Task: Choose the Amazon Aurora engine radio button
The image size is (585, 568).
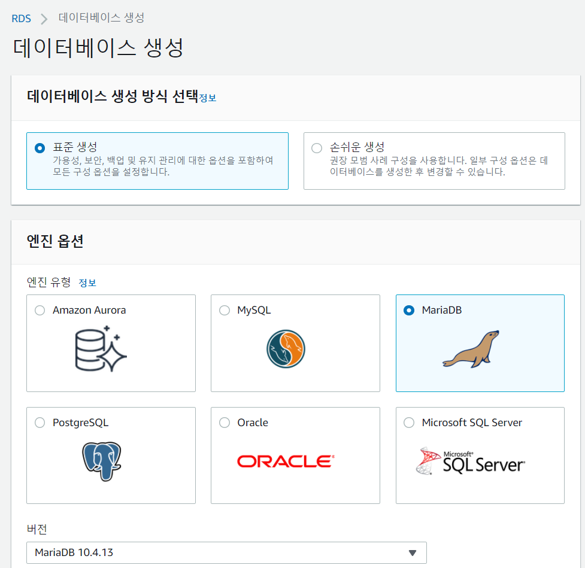Action: [x=40, y=310]
